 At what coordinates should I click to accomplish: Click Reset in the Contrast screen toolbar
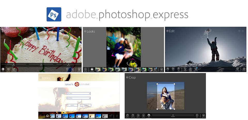point(67,69)
